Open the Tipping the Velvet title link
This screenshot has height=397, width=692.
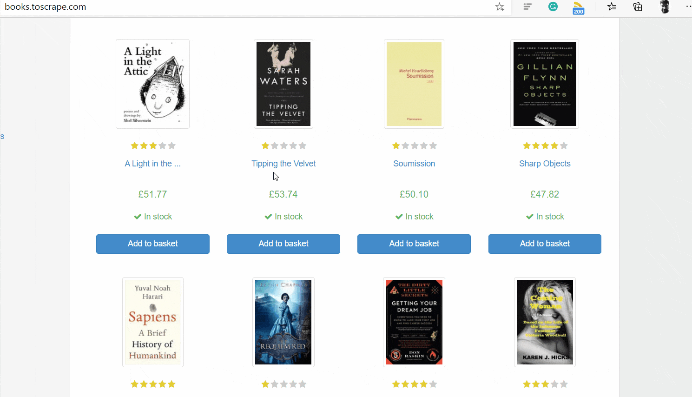pos(283,164)
